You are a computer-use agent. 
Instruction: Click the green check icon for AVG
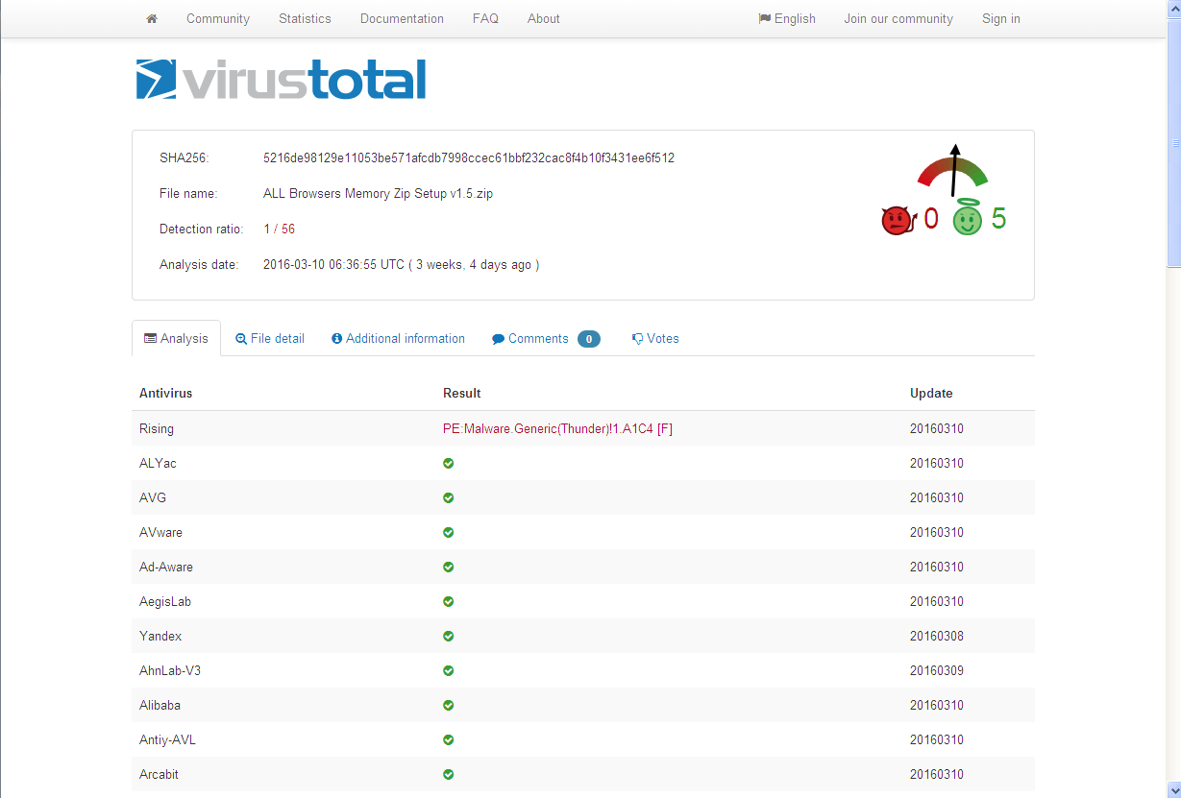[448, 497]
